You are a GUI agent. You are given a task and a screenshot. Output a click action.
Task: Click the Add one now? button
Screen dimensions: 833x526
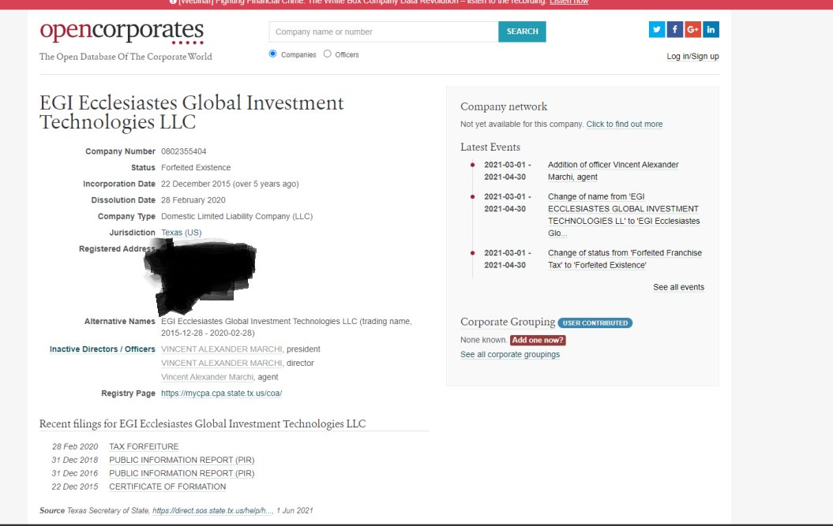(x=538, y=340)
